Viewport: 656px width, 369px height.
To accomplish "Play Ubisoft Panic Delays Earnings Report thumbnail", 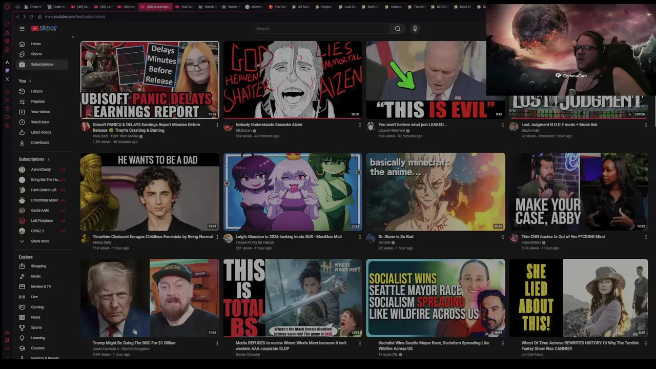I will (150, 80).
